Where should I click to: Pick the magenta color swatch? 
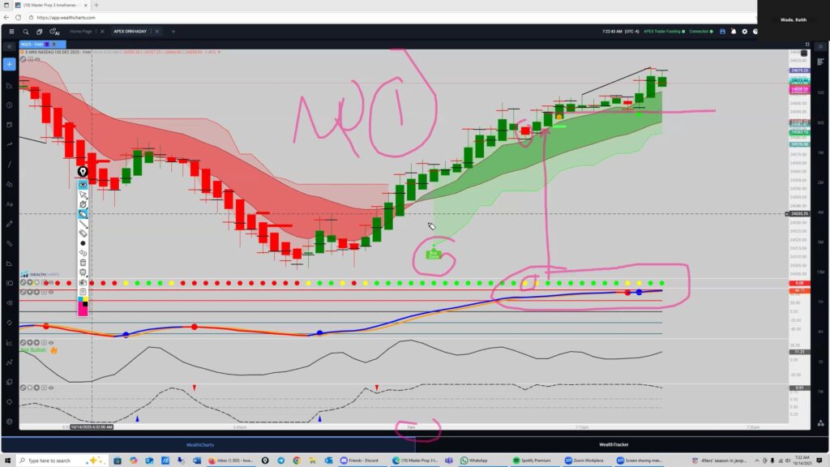click(x=83, y=311)
